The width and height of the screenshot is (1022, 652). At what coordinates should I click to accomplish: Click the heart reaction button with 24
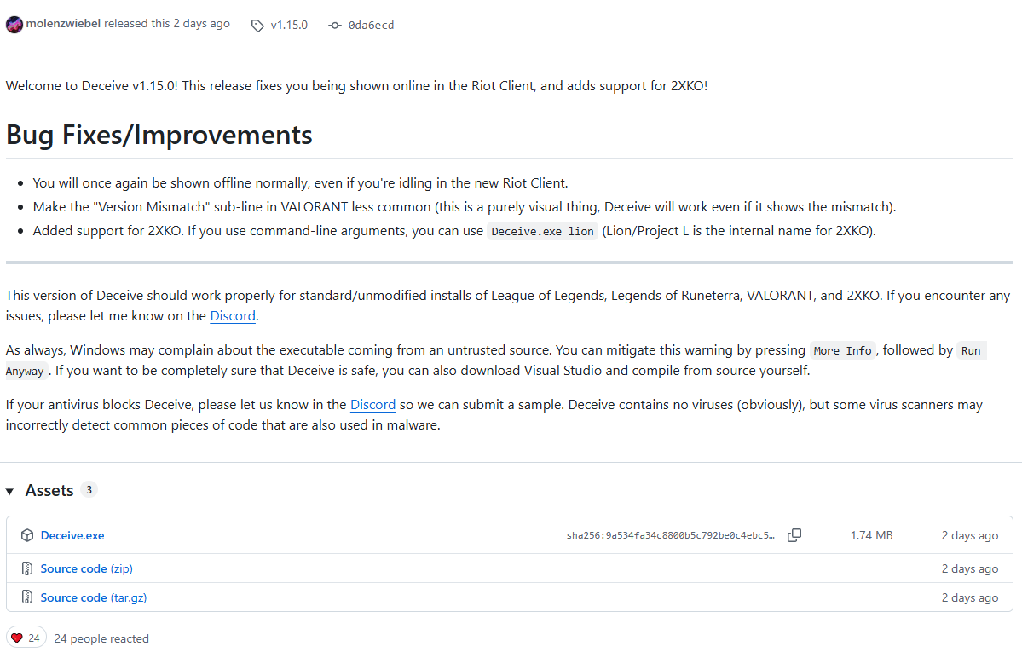coord(26,638)
